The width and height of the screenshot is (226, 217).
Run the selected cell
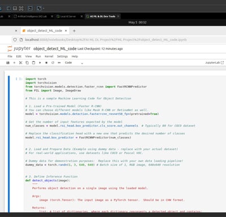[x=40, y=63]
